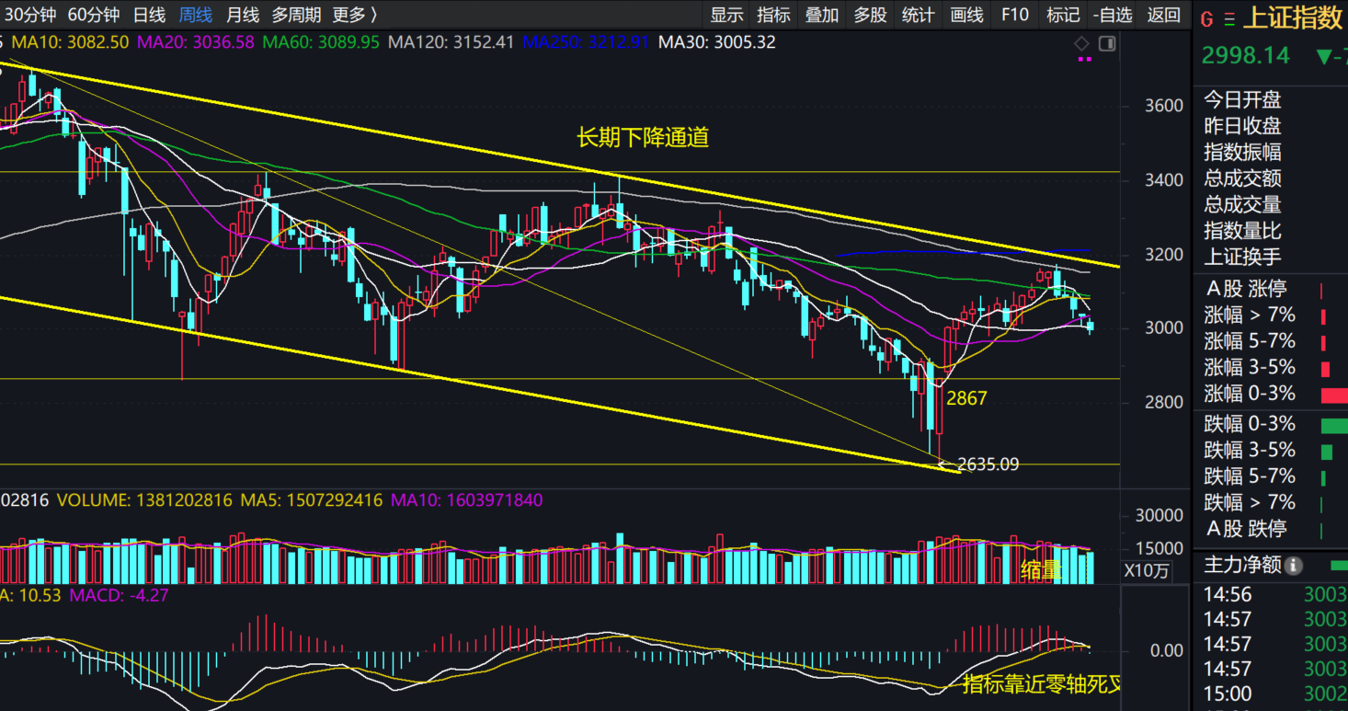Screen dimensions: 1348x711
Task: Click the 缩量 volume annotation
Action: click(x=1041, y=570)
